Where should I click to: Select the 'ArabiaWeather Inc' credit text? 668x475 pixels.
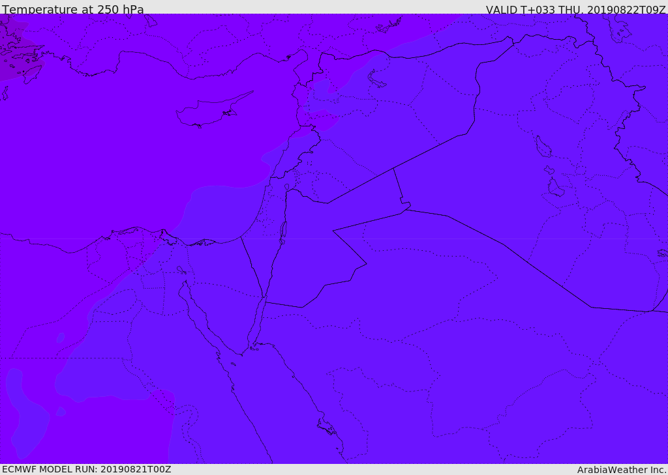click(x=621, y=470)
